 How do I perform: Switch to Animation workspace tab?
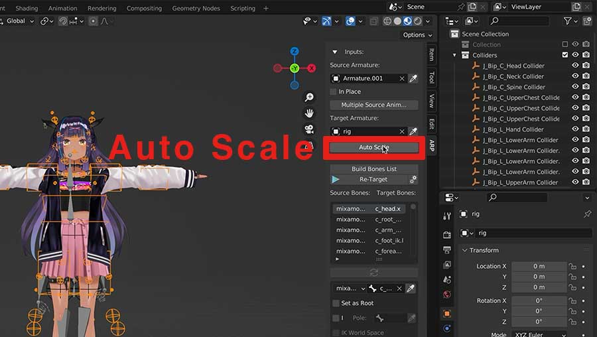point(62,8)
